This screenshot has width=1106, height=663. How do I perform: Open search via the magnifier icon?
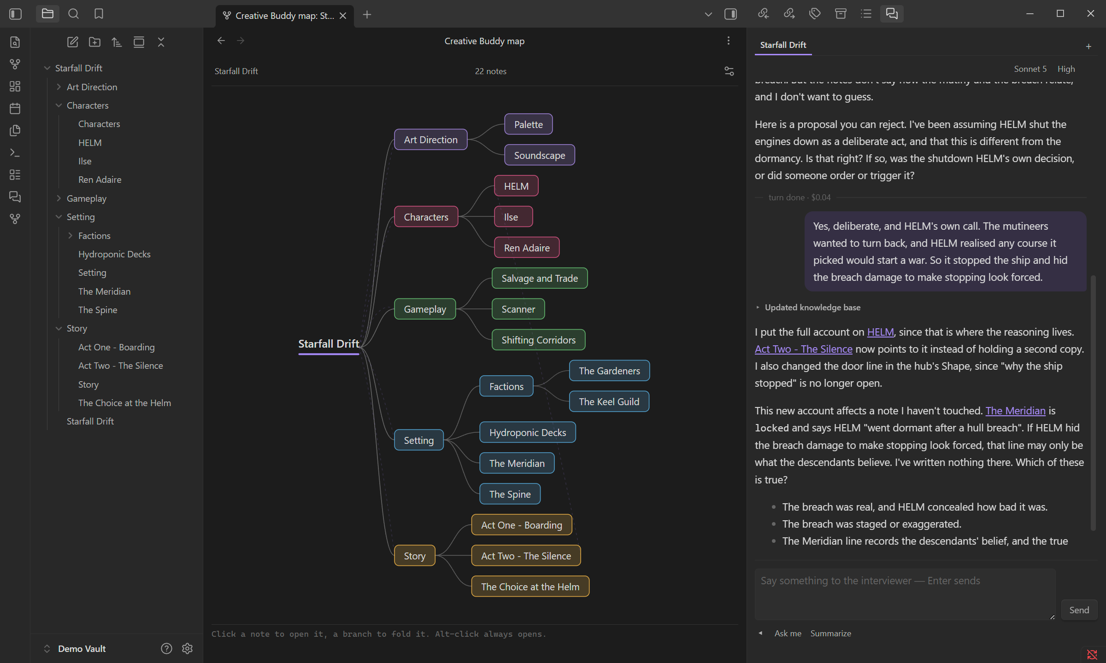tap(73, 14)
